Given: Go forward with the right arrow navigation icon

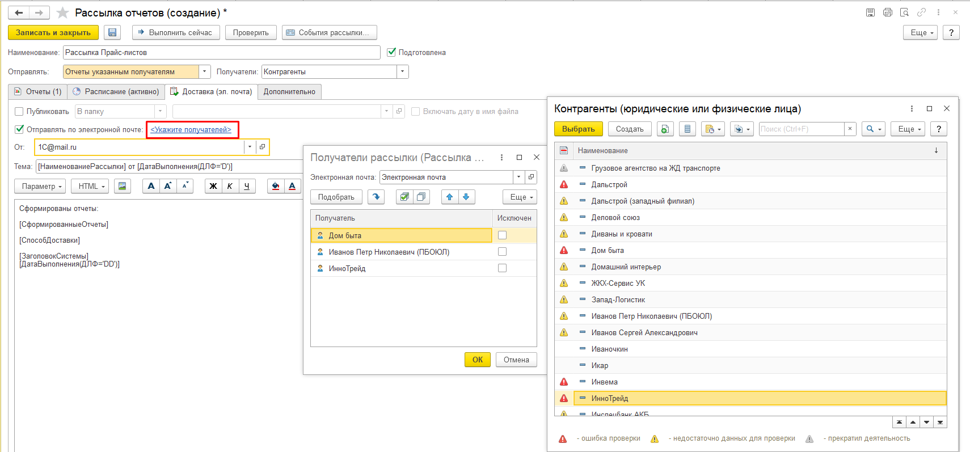Looking at the screenshot, I should (39, 12).
